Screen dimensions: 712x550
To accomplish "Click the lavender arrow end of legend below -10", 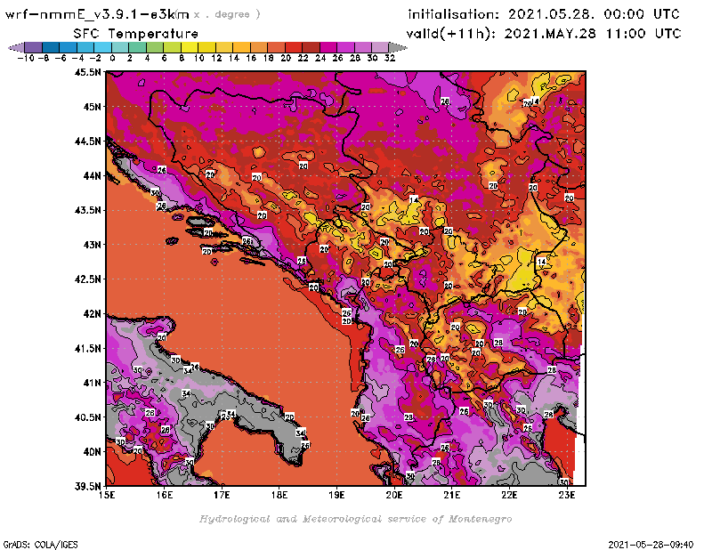I will 17,47.
